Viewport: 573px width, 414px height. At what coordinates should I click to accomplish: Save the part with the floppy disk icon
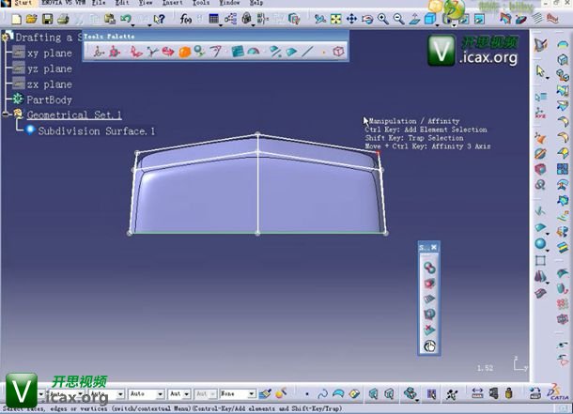[48, 19]
